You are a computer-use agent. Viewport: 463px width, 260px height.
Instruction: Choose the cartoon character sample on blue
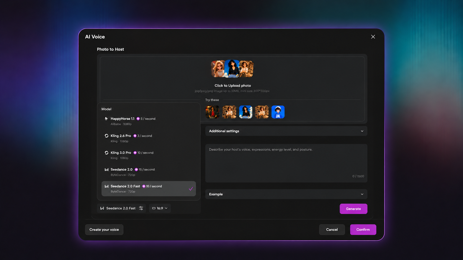coord(278,112)
